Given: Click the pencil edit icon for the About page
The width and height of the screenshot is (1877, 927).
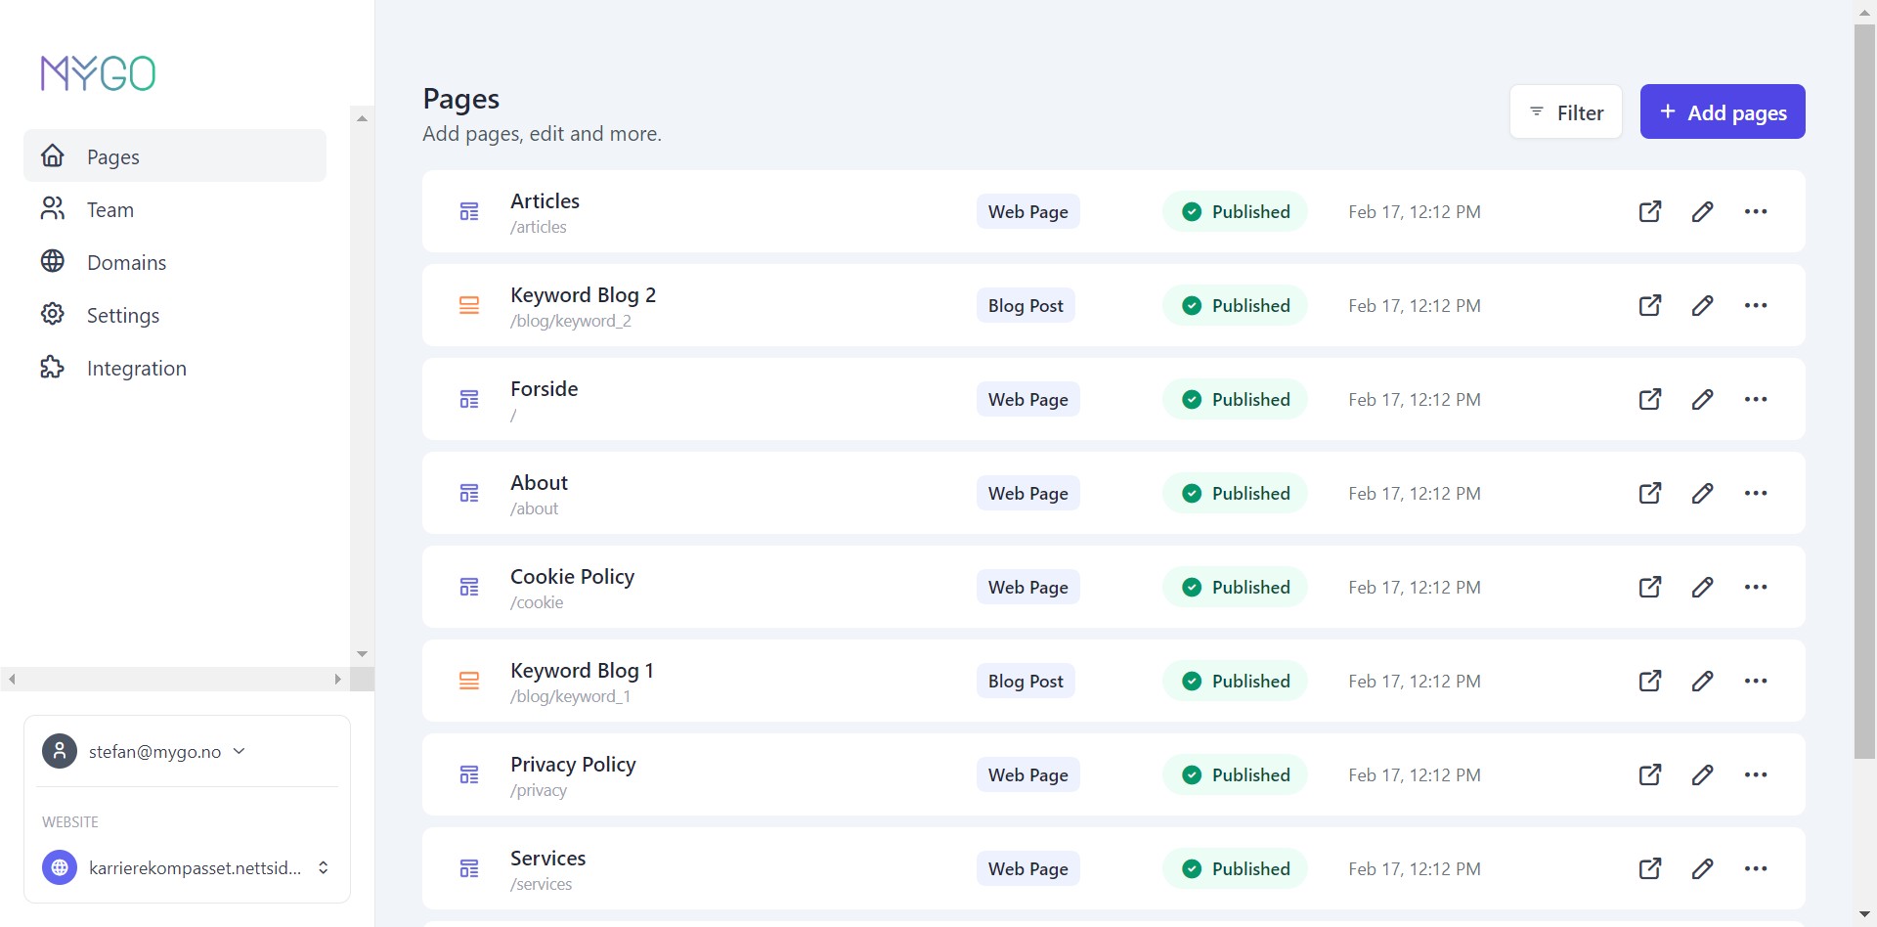Looking at the screenshot, I should 1702,493.
